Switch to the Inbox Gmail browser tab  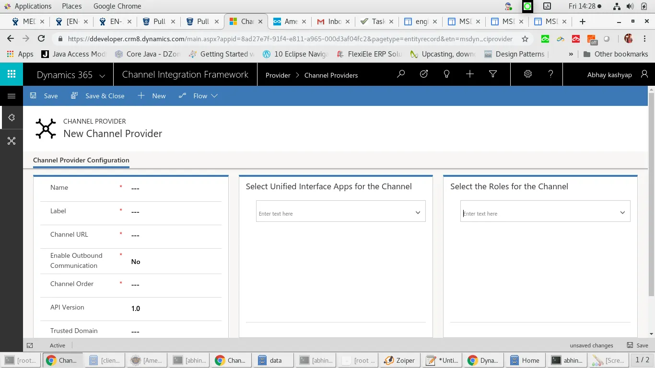click(x=333, y=21)
